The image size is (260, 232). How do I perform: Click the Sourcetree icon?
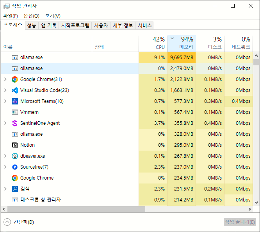pyautogui.click(x=15, y=167)
